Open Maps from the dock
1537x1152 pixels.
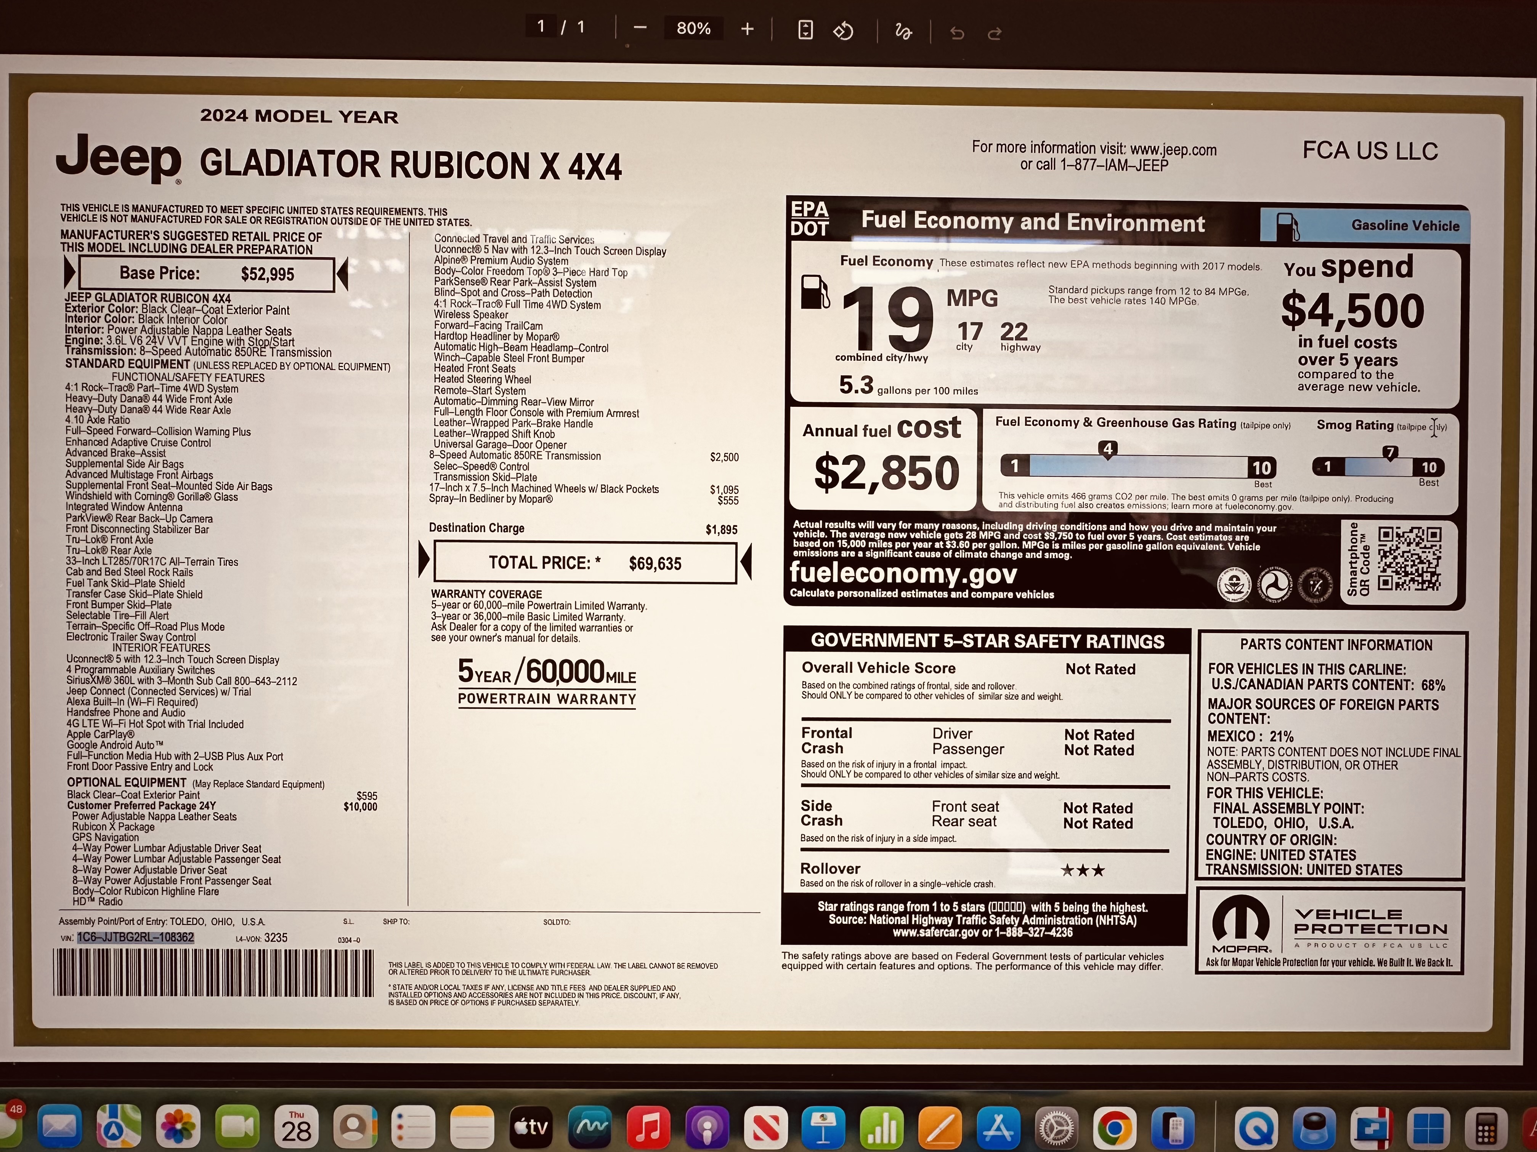pyautogui.click(x=119, y=1126)
